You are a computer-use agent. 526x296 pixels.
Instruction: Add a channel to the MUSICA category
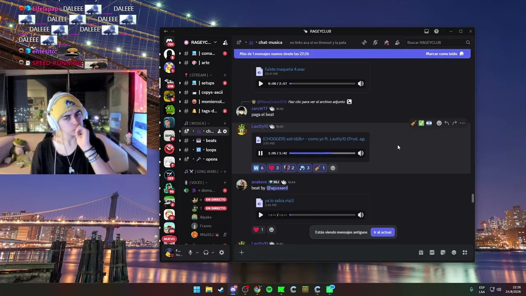[225, 123]
